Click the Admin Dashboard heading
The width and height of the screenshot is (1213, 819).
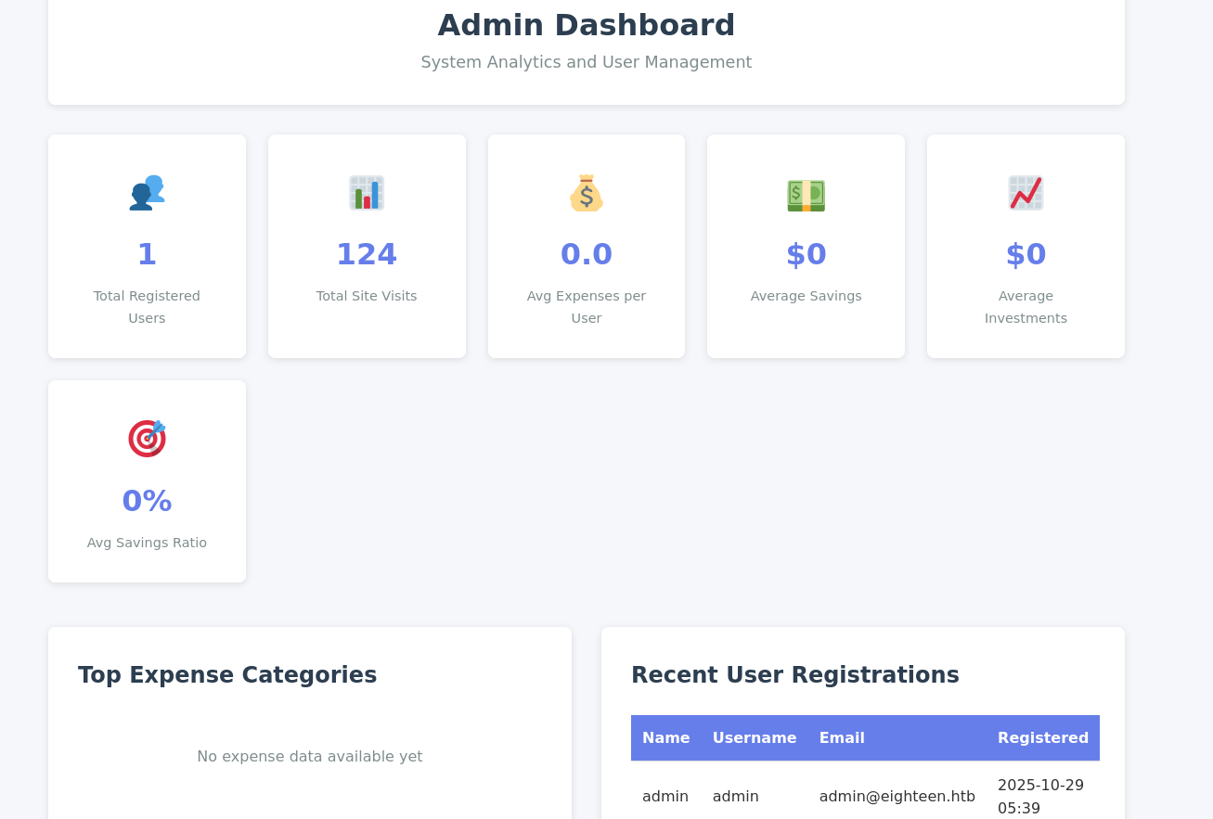pyautogui.click(x=586, y=25)
